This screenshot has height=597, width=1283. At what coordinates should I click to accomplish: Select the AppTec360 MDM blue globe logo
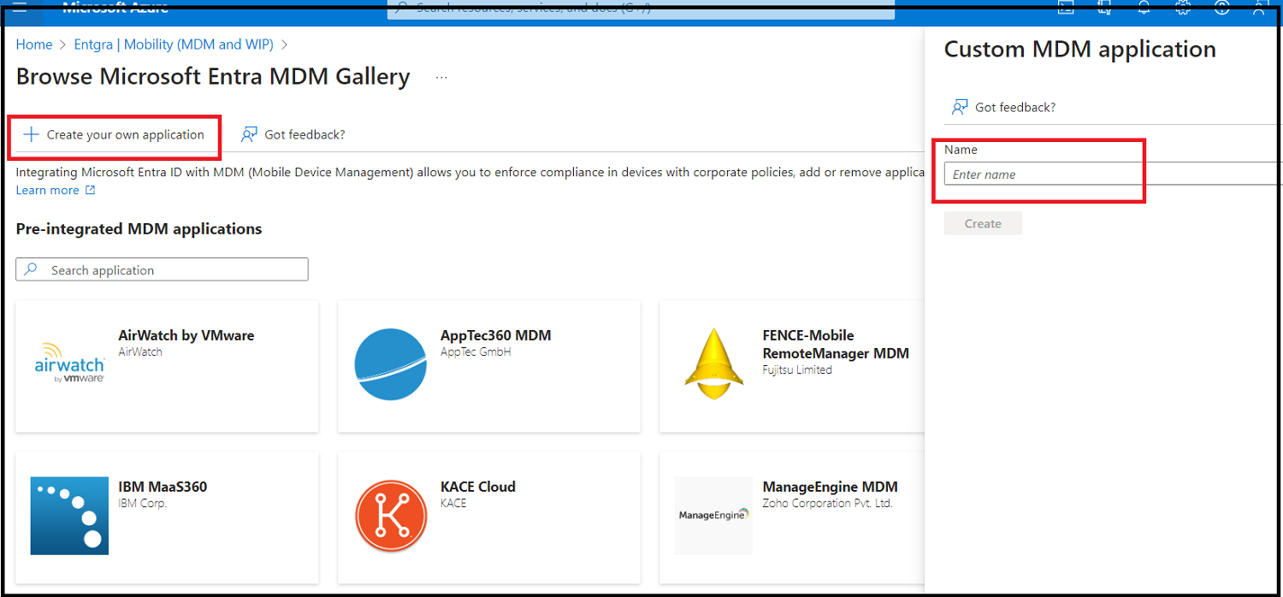(x=390, y=364)
